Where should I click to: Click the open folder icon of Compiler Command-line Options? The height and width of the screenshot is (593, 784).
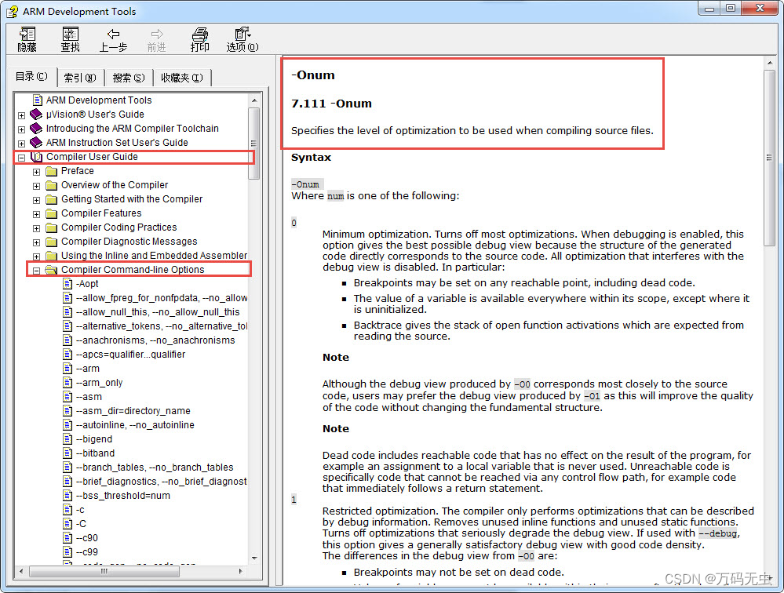pyautogui.click(x=51, y=270)
